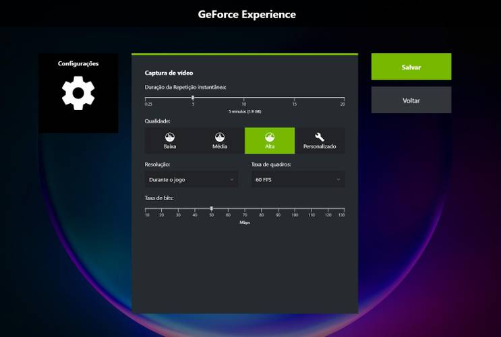The image size is (501, 337).
Task: Select Alta quality option
Action: click(x=270, y=141)
